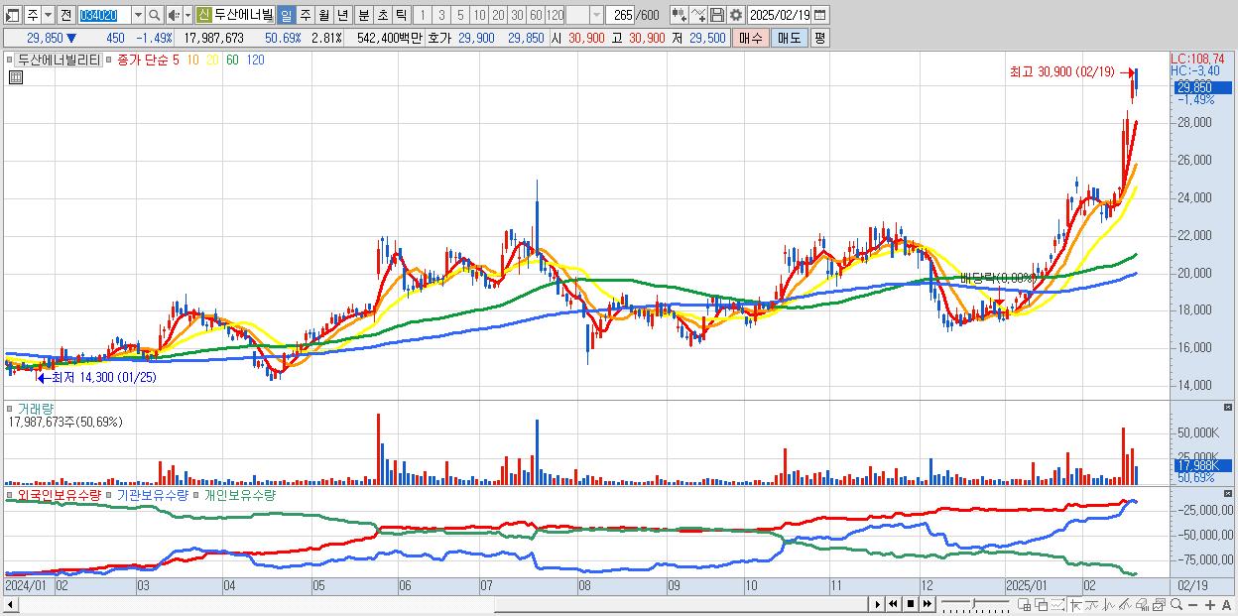1238x616 pixels.
Task: Select the 월 monthly period button
Action: (x=323, y=16)
